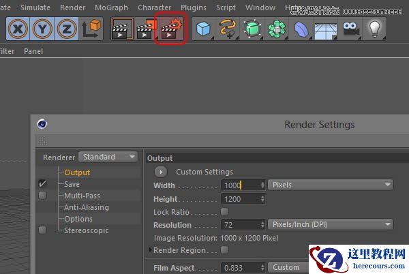This screenshot has width=409, height=274.
Task: Open the Custom Settings preset arrow button
Action: [160, 172]
